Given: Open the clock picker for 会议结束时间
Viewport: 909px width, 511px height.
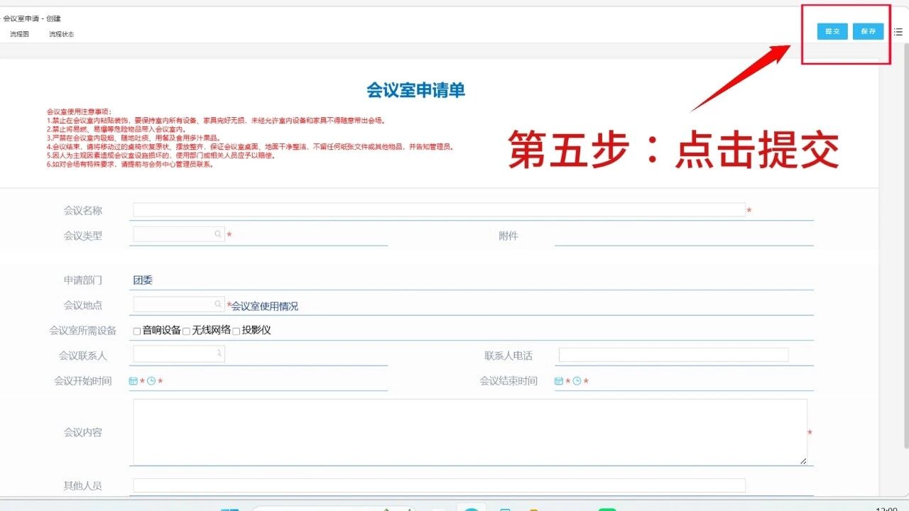Looking at the screenshot, I should coord(577,380).
